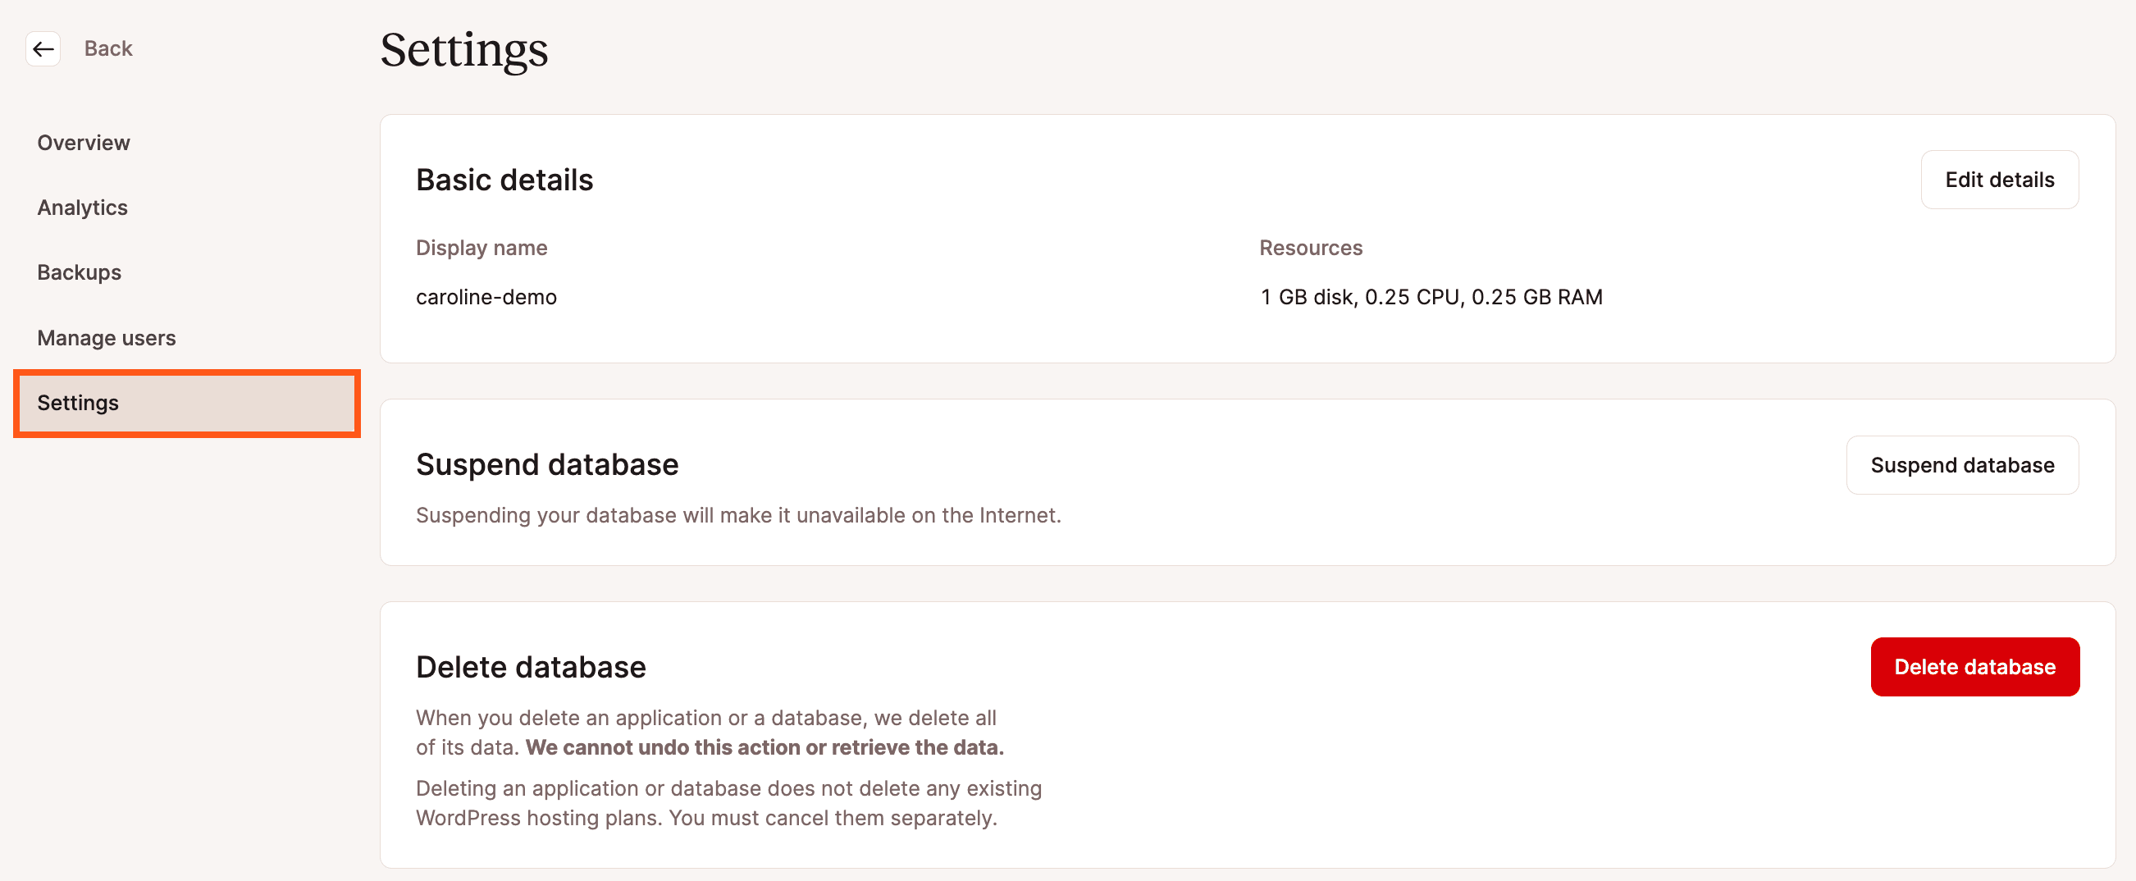This screenshot has width=2136, height=881.
Task: Click the Suspend database section heading
Action: tap(547, 464)
